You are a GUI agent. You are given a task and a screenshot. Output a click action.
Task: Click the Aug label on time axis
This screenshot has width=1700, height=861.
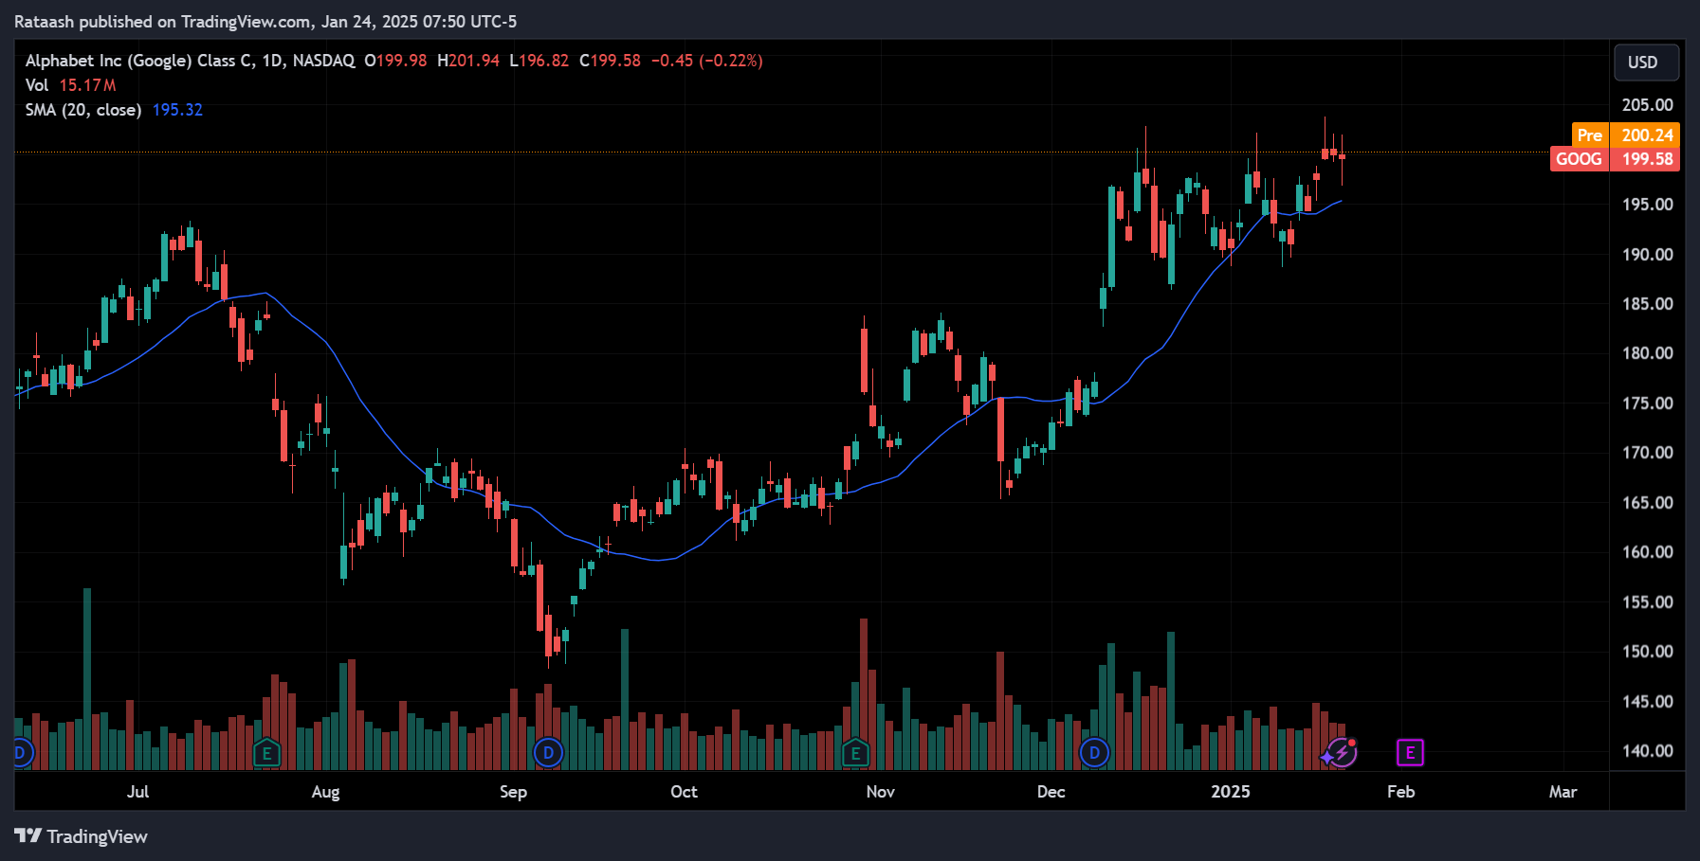point(325,792)
